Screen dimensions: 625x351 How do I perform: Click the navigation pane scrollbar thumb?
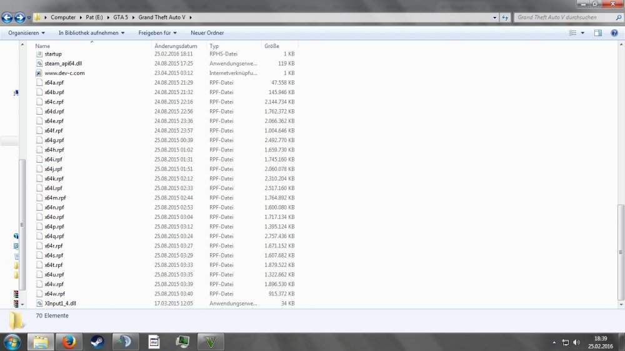(x=22, y=224)
